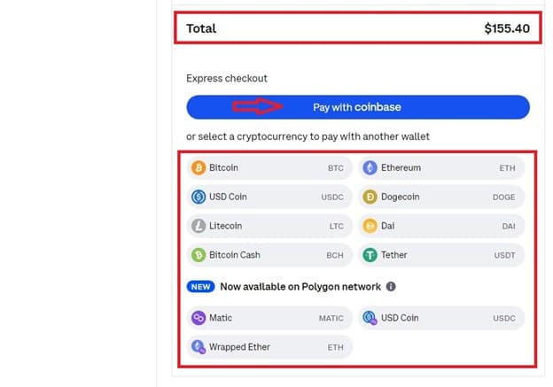This screenshot has width=553, height=387.
Task: Select the MATIC ticker label
Action: pos(331,318)
